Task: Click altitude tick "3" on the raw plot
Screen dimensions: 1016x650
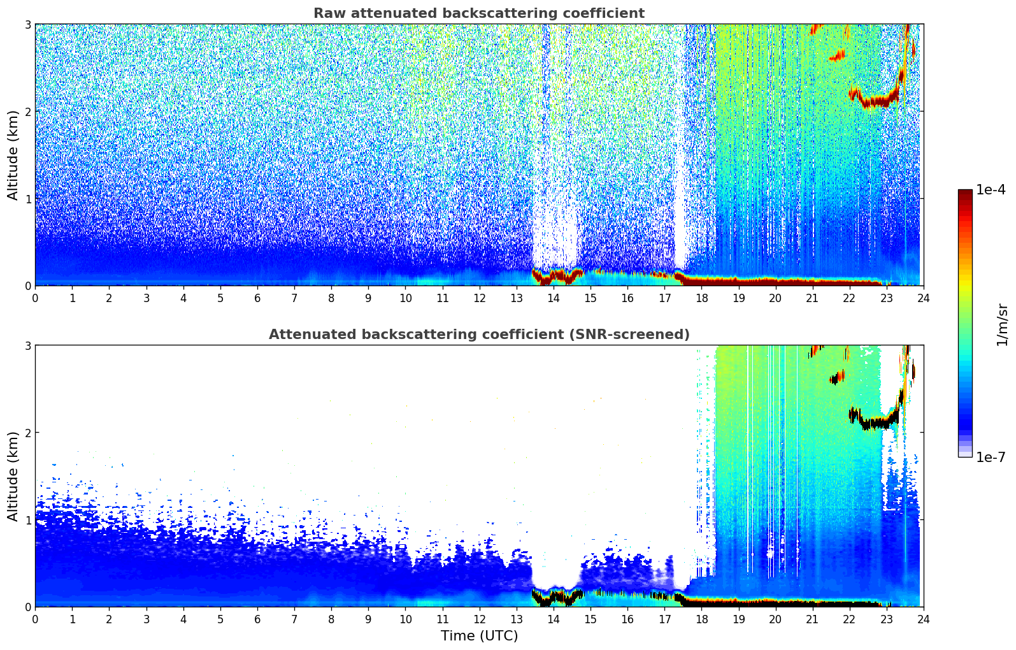Action: pyautogui.click(x=28, y=24)
